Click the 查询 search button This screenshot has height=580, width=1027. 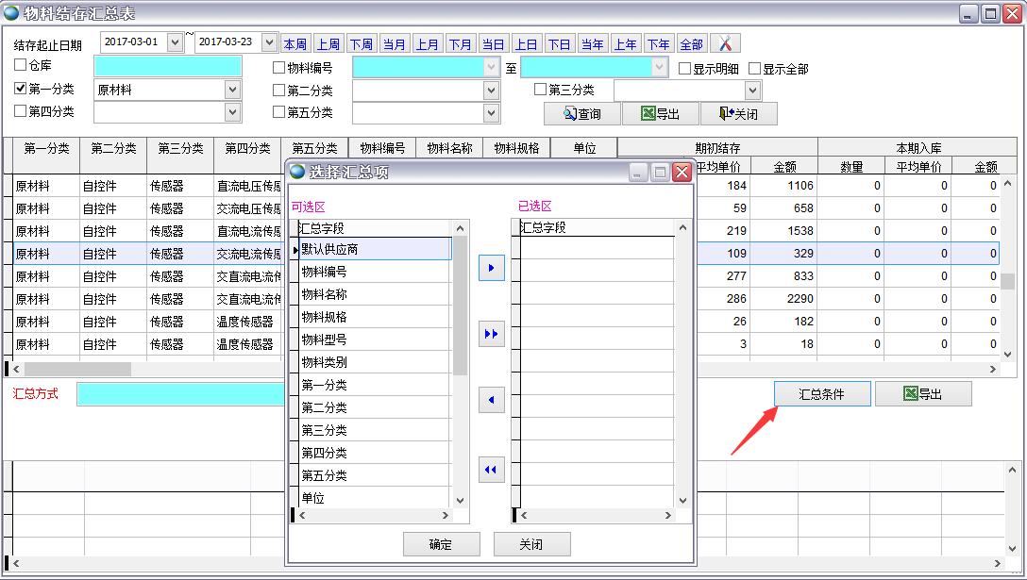(581, 114)
